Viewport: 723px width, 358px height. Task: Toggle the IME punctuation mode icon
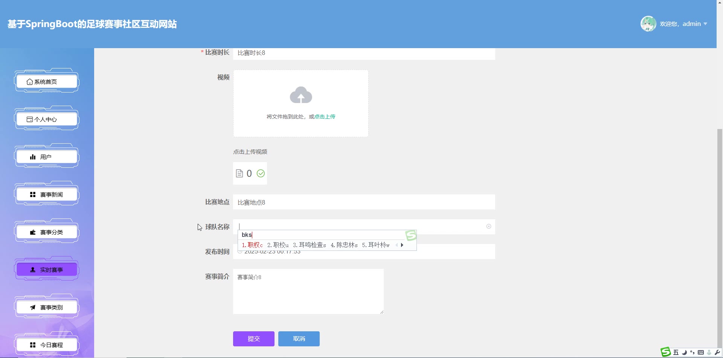click(x=692, y=352)
